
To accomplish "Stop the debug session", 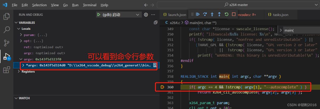I will (x=234, y=14).
